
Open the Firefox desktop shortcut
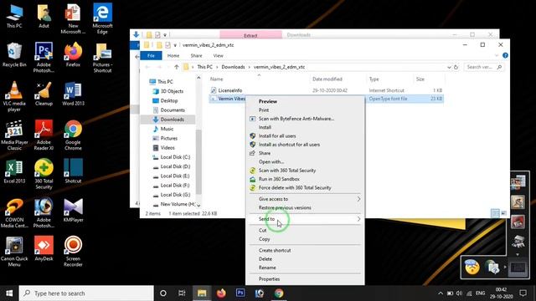73,54
